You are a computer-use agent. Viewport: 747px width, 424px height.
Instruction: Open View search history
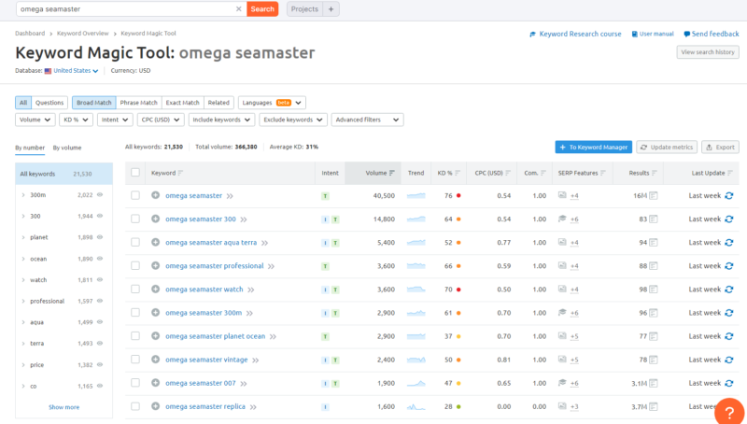coord(708,52)
